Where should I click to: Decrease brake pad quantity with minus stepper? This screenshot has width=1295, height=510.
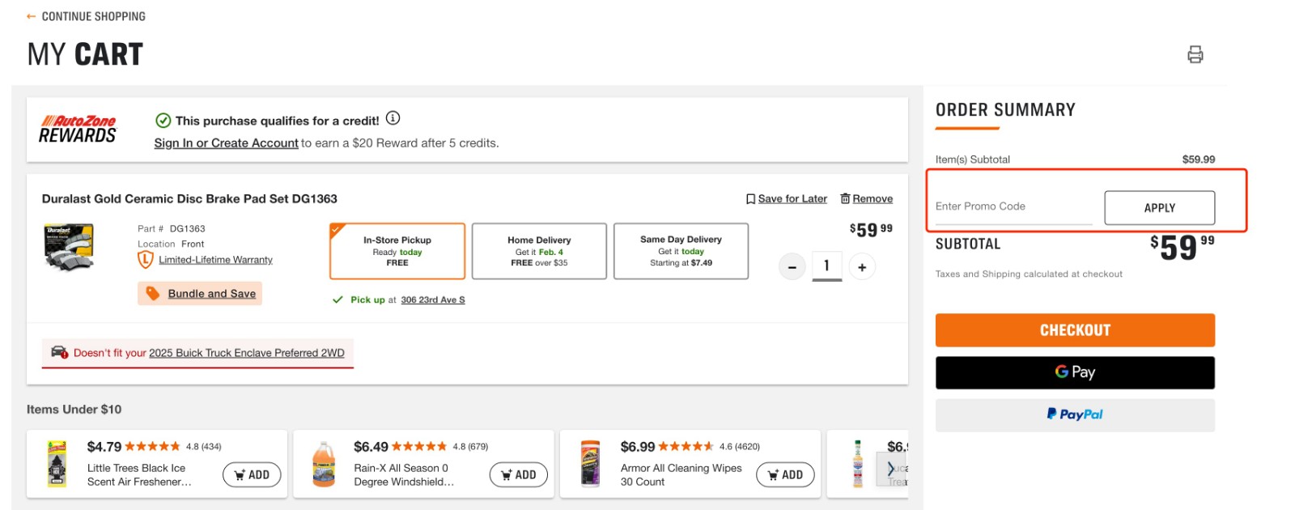792,266
